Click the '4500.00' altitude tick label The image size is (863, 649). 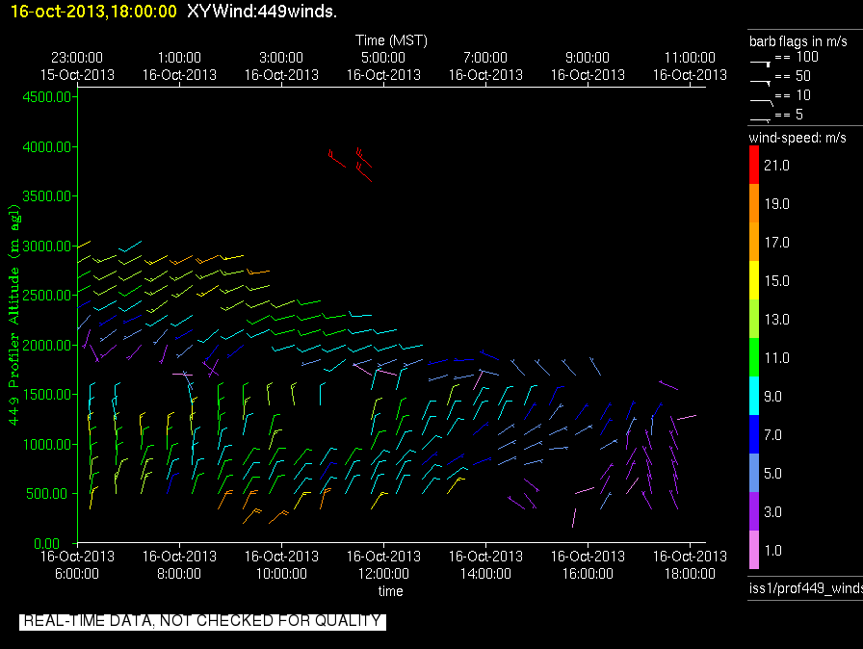(47, 97)
